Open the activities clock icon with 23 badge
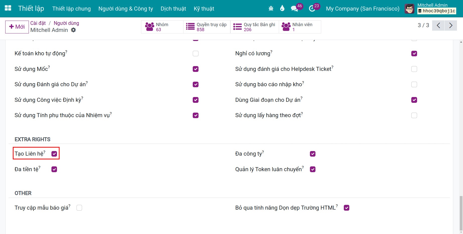Screen dimensions: 463x234 click(312, 9)
